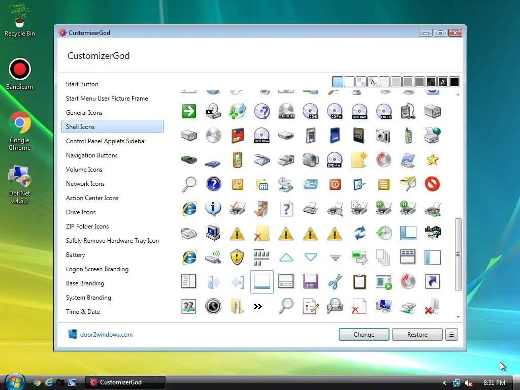Pick the clipboard paste icon
Viewport: 520px width, 390px height.
360,281
